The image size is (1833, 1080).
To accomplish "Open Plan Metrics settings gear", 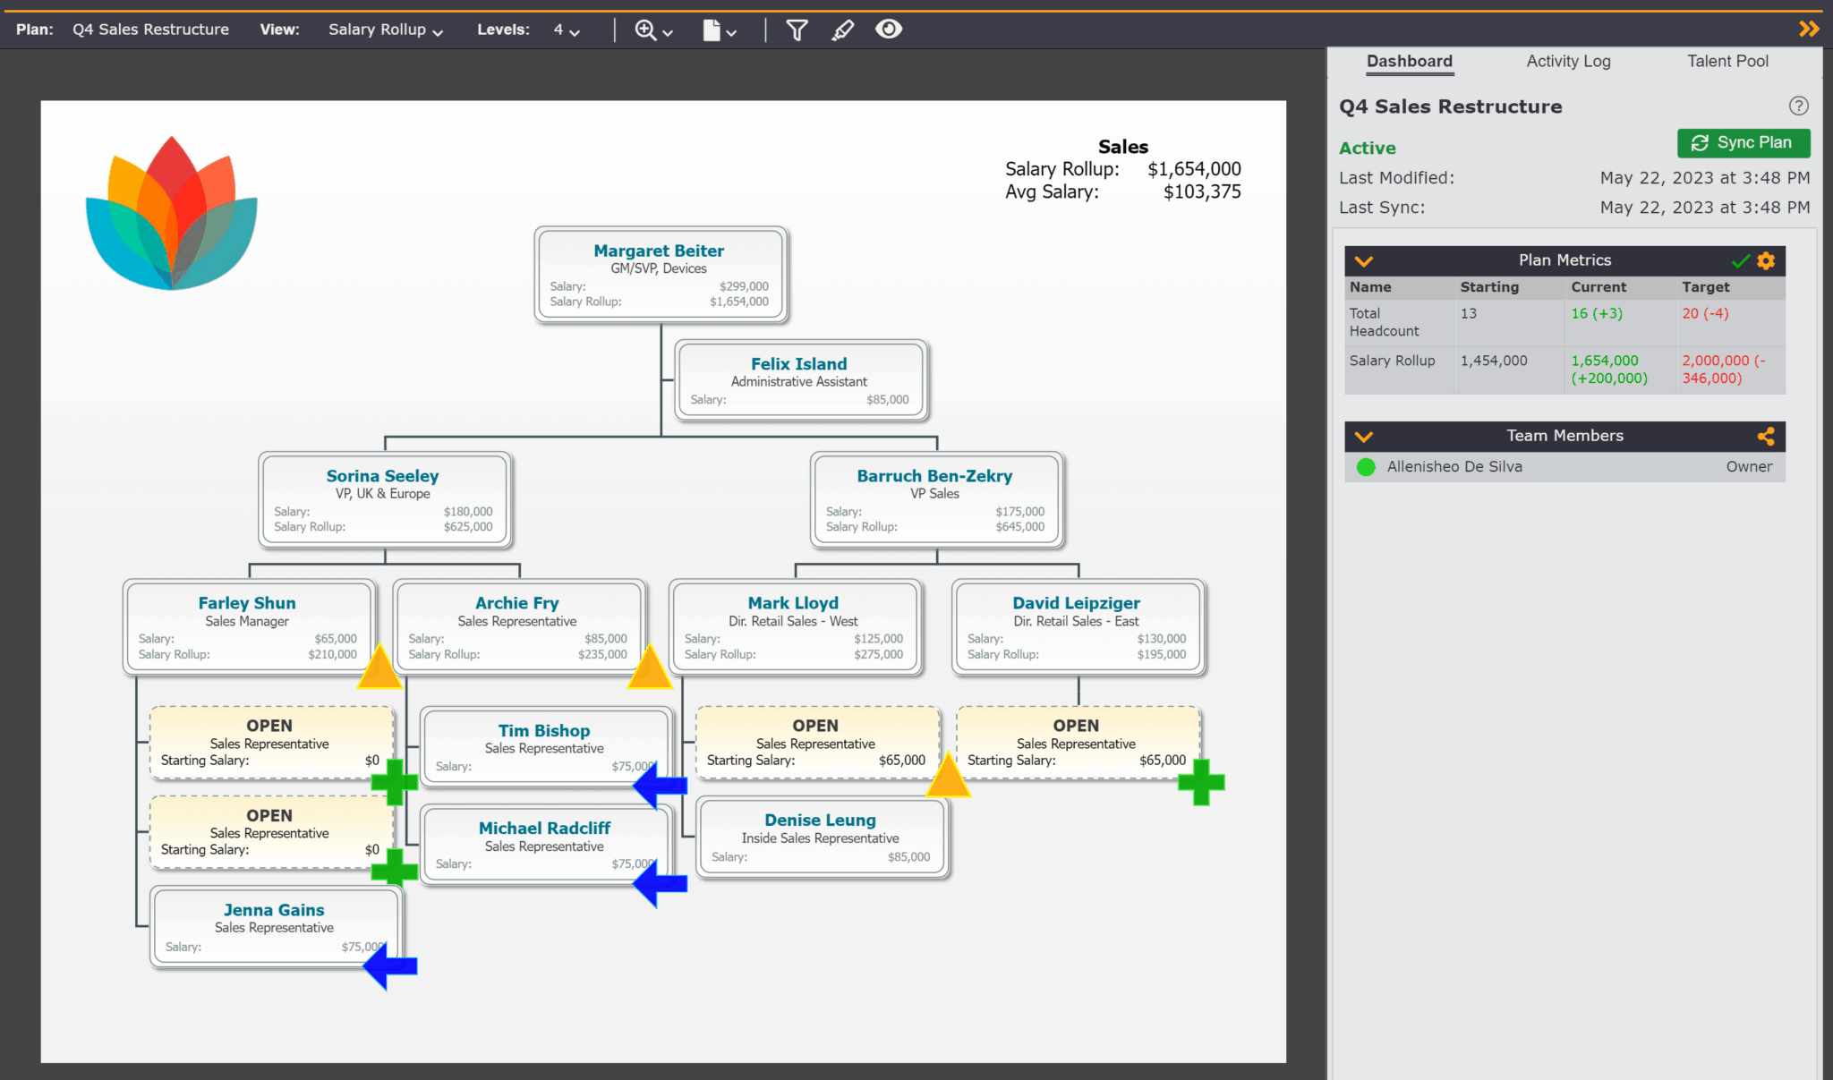I will 1765,260.
